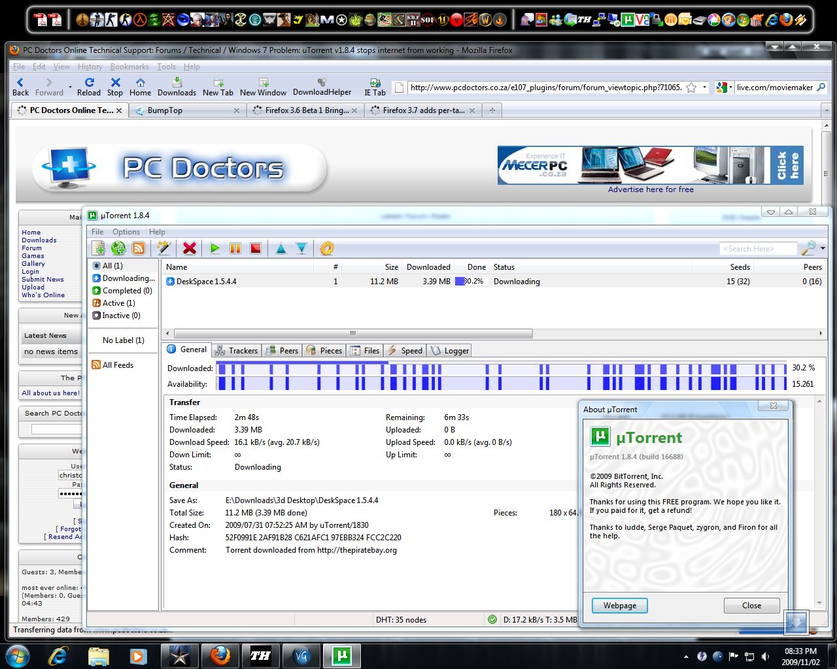Screen dimensions: 837x669
Task: Move torrent down the queue with the arrow icon
Action: (x=301, y=248)
